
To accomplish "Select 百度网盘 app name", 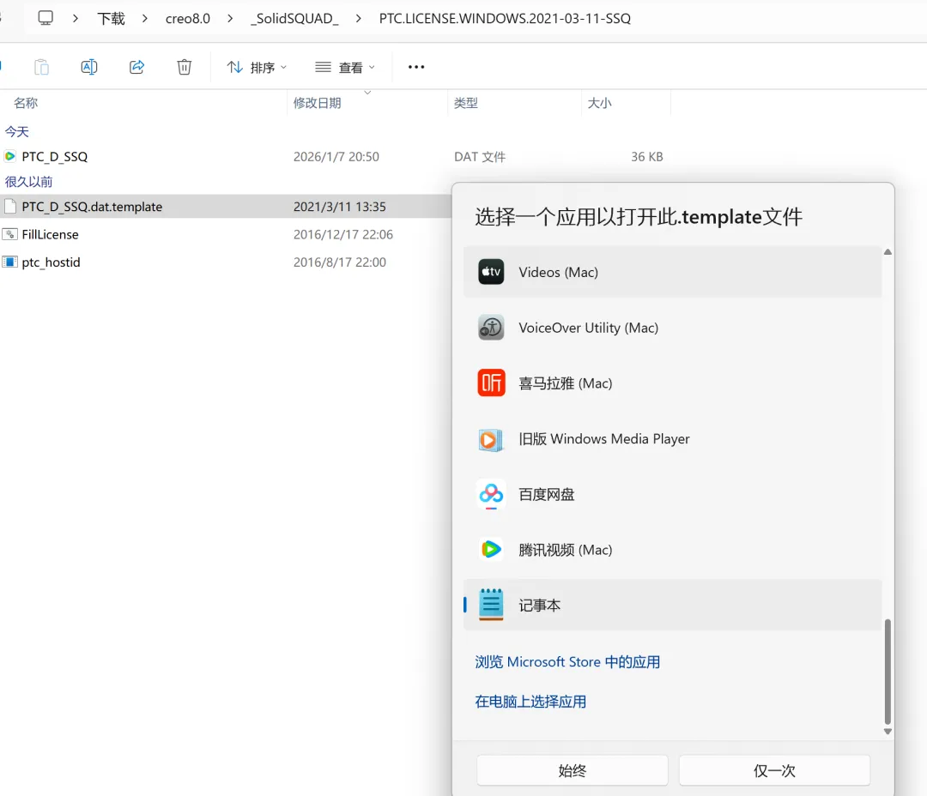I will [x=546, y=495].
